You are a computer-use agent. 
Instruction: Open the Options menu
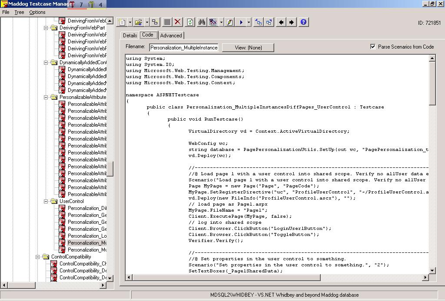(37, 12)
